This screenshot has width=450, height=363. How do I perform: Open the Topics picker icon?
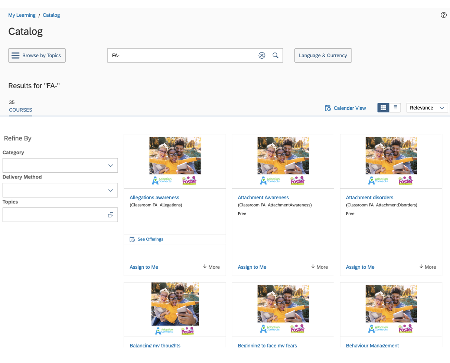point(110,215)
